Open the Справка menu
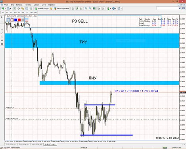This screenshot has height=149, width=186. (x=52, y=5)
